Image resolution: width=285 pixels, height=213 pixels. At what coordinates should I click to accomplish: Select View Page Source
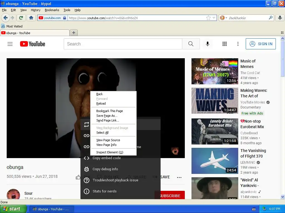pos(114,140)
